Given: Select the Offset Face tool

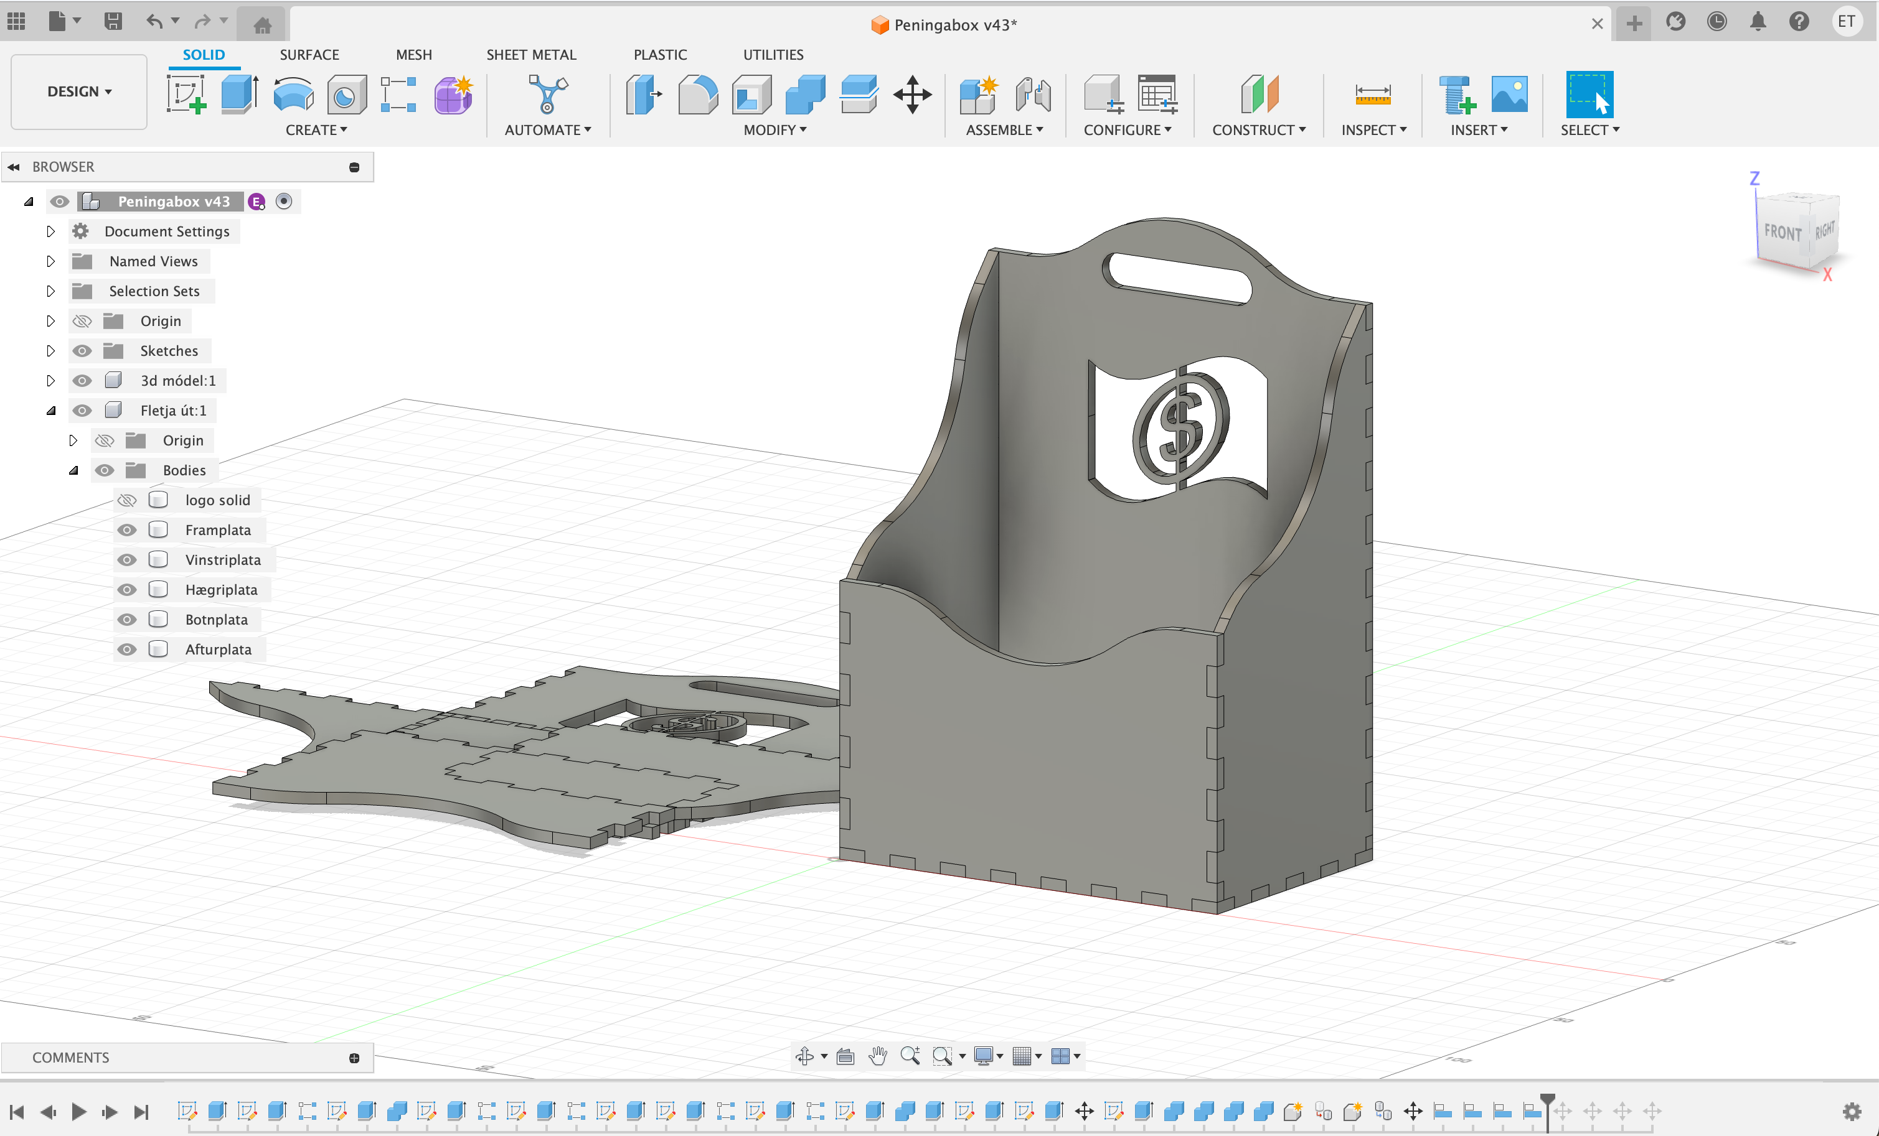Looking at the screenshot, I should pyautogui.click(x=859, y=95).
